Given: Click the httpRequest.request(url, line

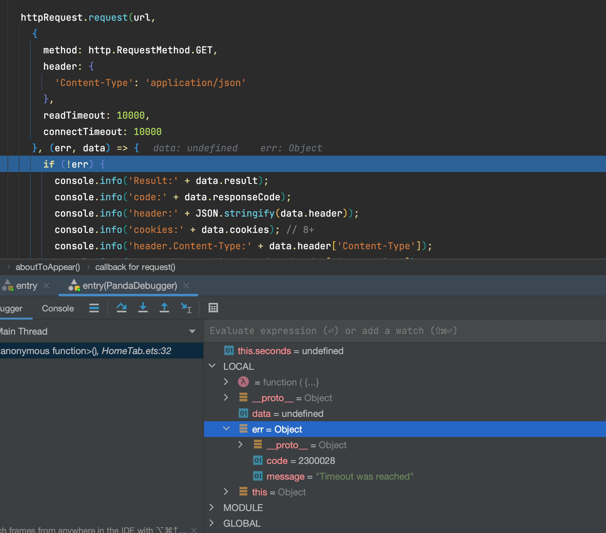Looking at the screenshot, I should [x=88, y=17].
